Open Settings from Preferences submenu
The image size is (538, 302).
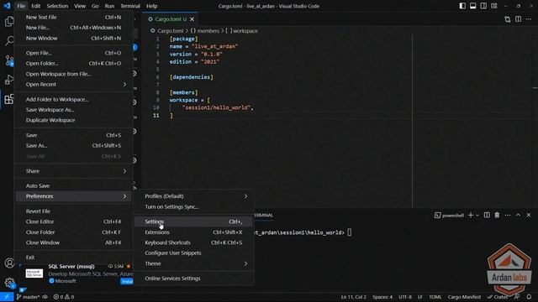click(194, 221)
